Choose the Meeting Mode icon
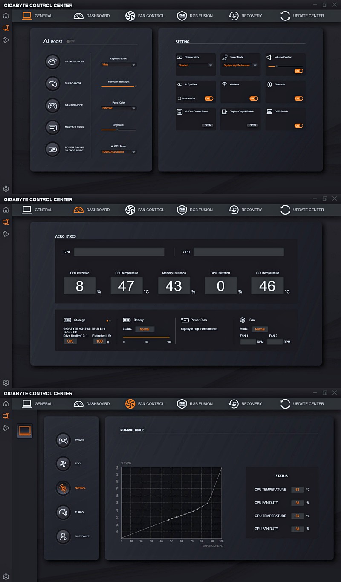 click(52, 127)
